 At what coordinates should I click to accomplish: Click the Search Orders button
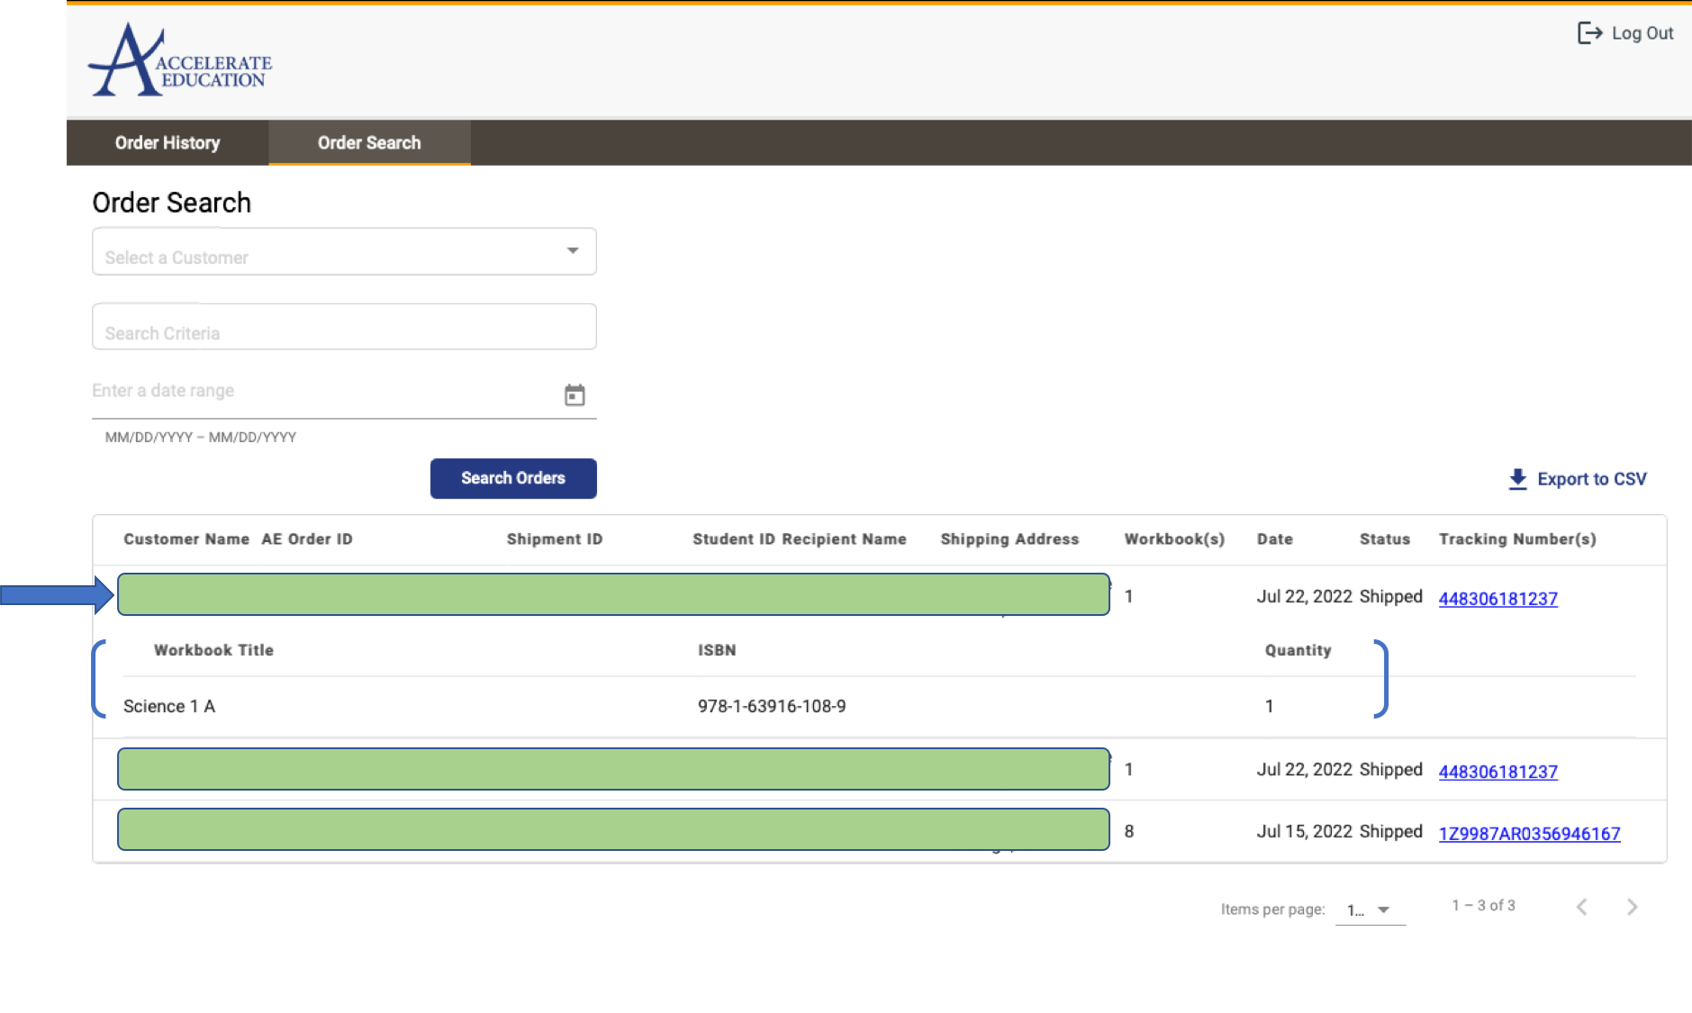(513, 478)
